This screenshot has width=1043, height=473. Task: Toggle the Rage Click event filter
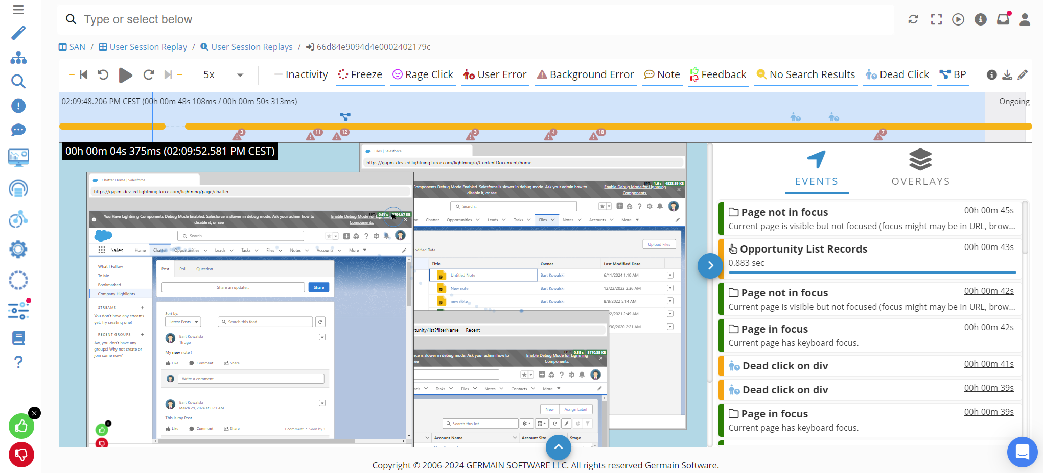tap(423, 74)
